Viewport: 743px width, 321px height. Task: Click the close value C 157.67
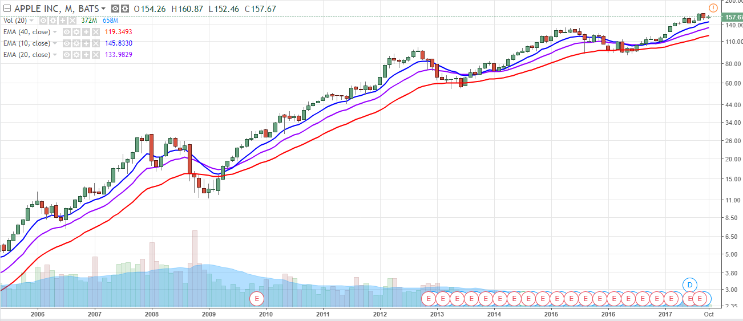260,9
